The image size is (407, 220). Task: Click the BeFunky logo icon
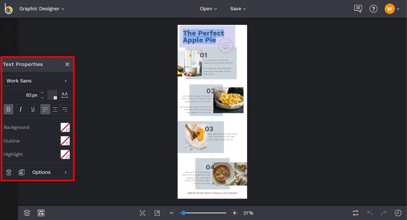pos(8,9)
